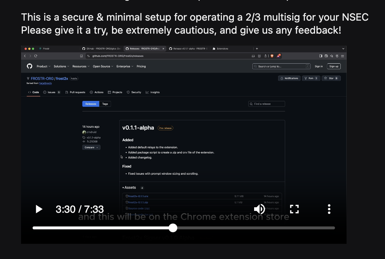Click the bookmark icon beside the address bar
Screen dimensions: 385x259
[x=81, y=56]
